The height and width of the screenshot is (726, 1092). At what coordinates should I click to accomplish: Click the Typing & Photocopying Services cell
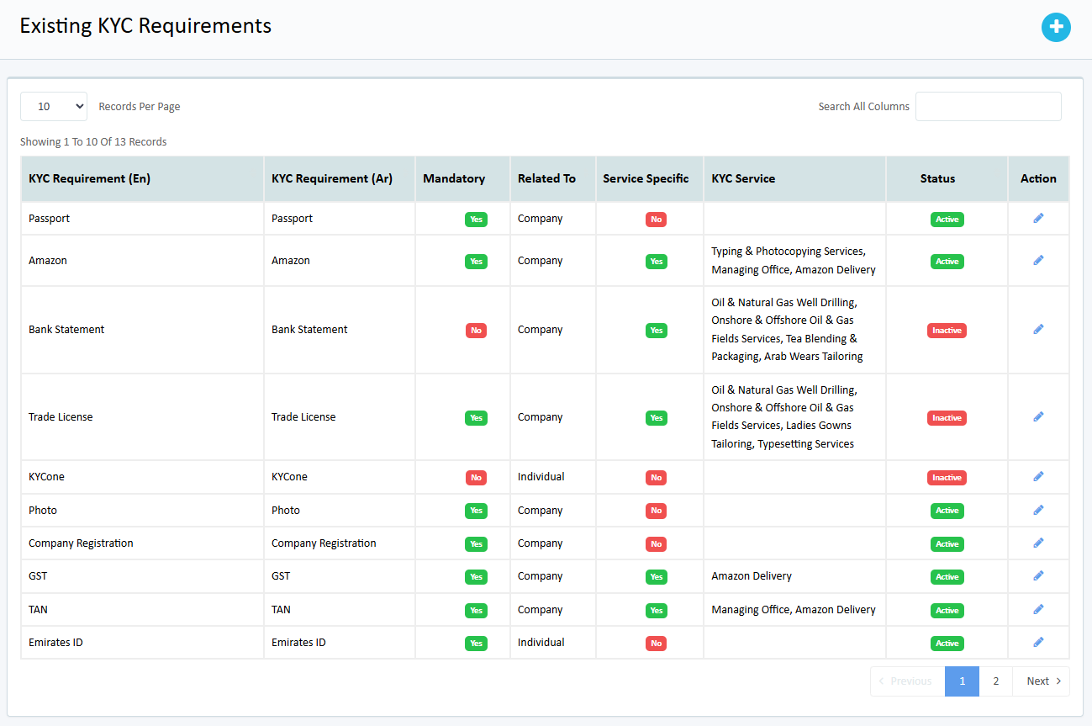pos(794,260)
